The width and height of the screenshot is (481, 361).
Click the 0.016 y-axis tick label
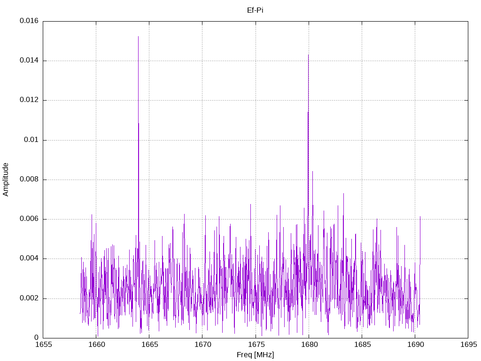point(29,21)
